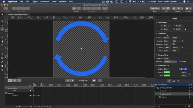Select the Color picker eyedropper tool
This screenshot has width=193, height=108.
(2, 62)
